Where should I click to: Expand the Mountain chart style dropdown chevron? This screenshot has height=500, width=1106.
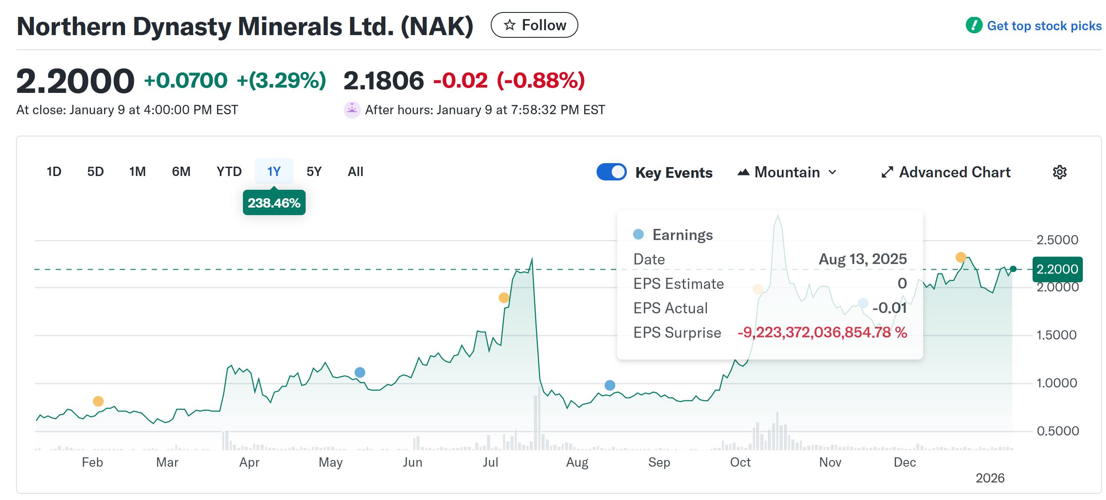[x=832, y=172]
